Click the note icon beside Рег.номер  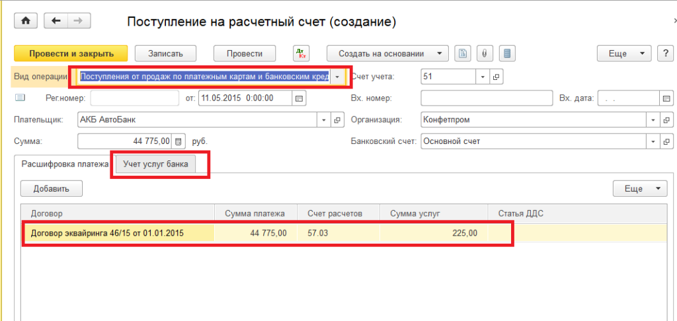pos(20,98)
